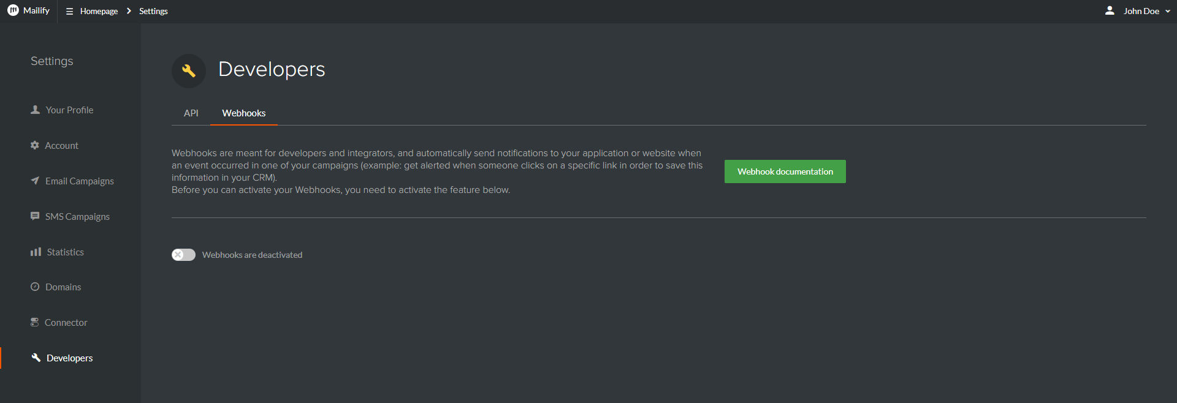This screenshot has height=403, width=1177.
Task: Open Your Profile settings
Action: 69,110
